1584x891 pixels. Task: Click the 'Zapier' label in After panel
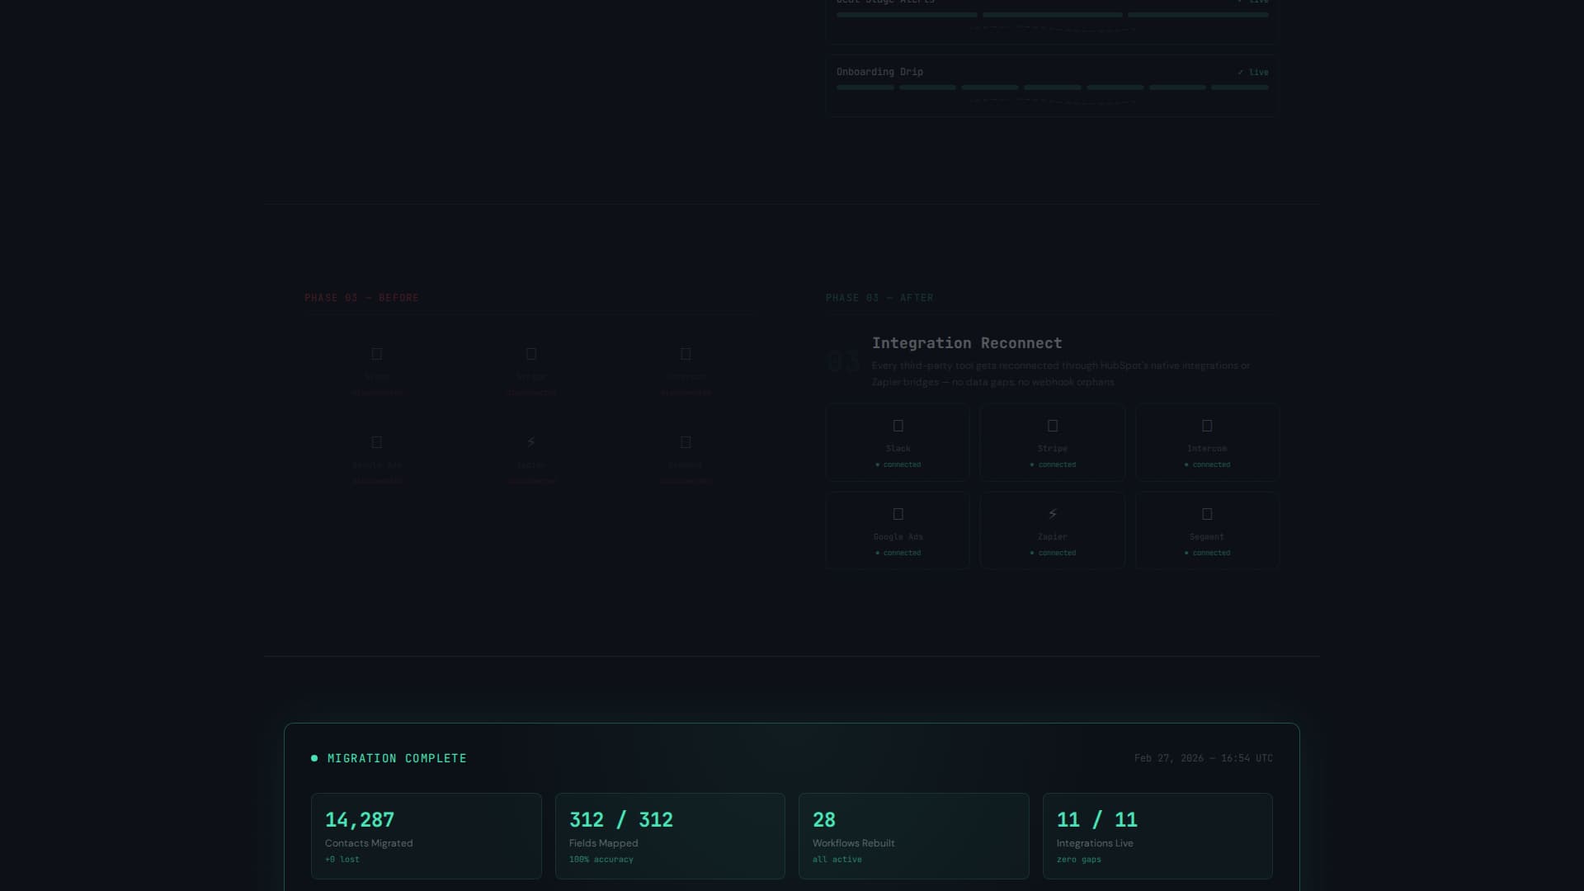click(1053, 537)
